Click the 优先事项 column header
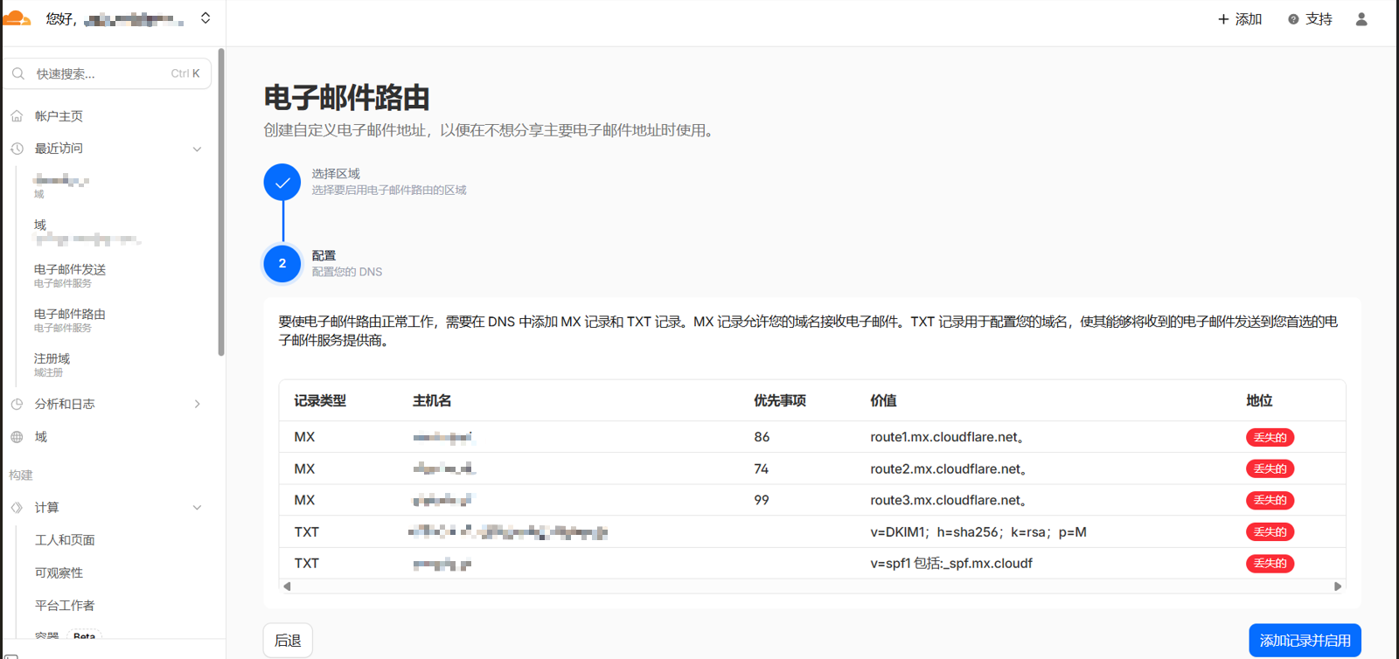The height and width of the screenshot is (659, 1399). pos(780,401)
